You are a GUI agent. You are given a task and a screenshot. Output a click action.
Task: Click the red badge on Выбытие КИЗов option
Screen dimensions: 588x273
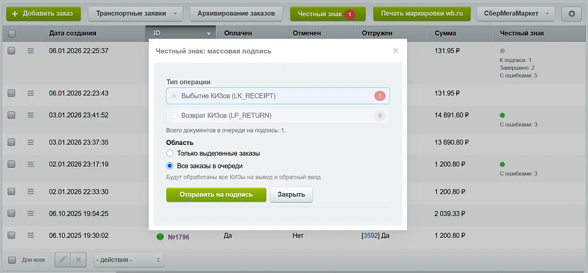[380, 96]
